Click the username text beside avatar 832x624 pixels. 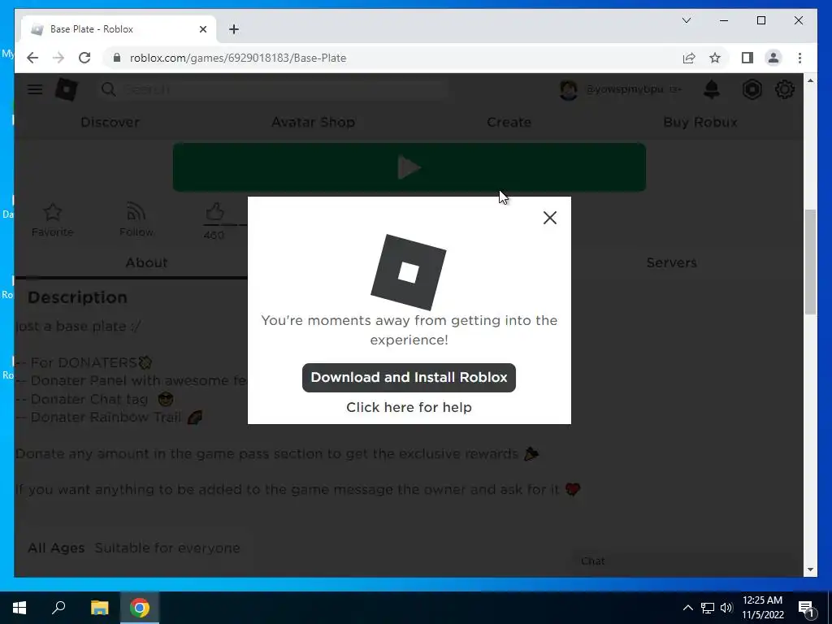pyautogui.click(x=624, y=89)
